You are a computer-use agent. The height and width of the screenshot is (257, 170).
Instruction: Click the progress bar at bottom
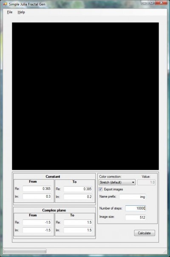click(25, 251)
